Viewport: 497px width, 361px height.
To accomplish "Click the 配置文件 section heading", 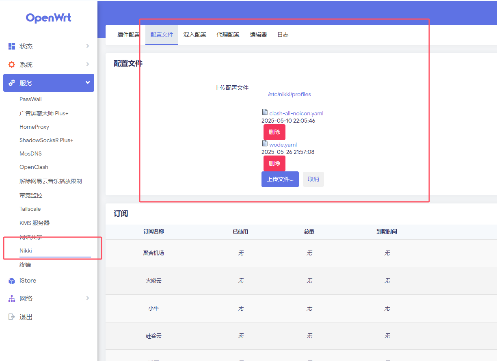I will (x=128, y=63).
